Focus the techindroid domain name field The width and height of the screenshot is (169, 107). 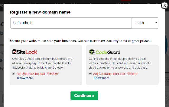click(71, 23)
